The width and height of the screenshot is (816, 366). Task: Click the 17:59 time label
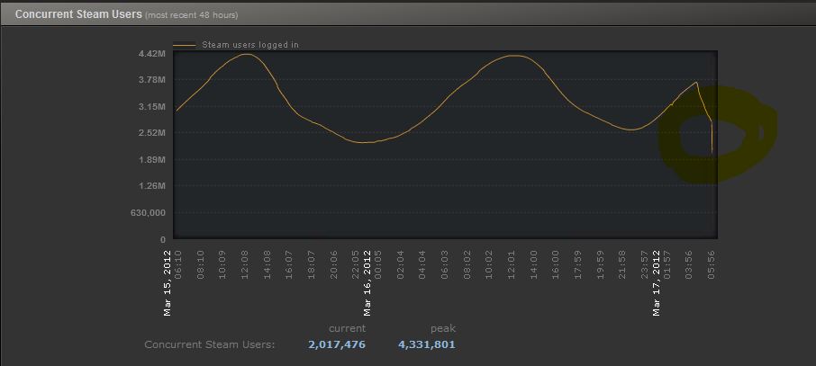[577, 265]
